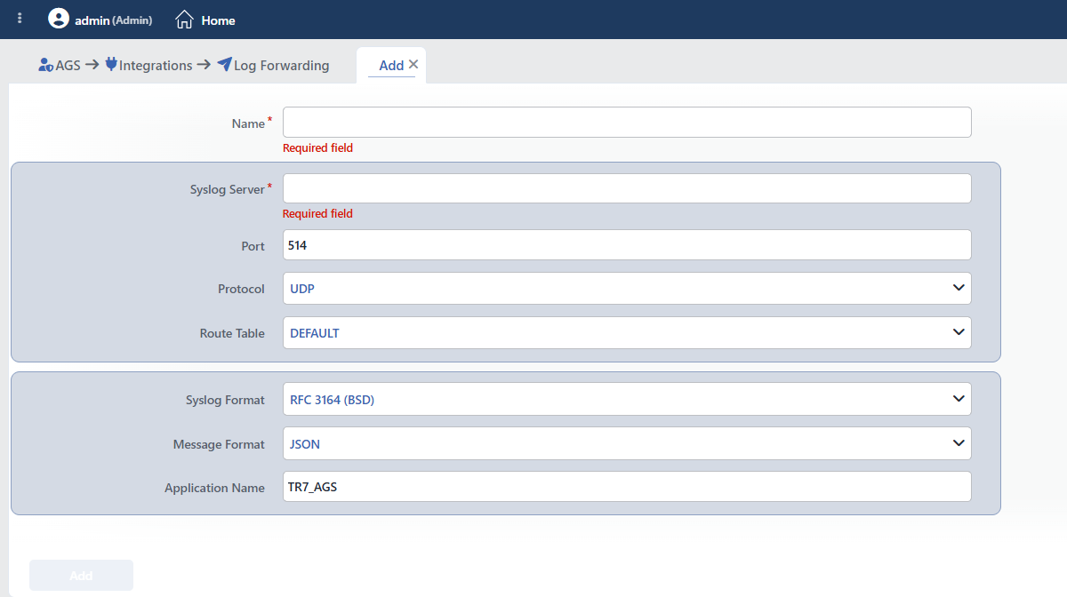Image resolution: width=1067 pixels, height=597 pixels.
Task: Click the admin user avatar icon
Action: 59,19
